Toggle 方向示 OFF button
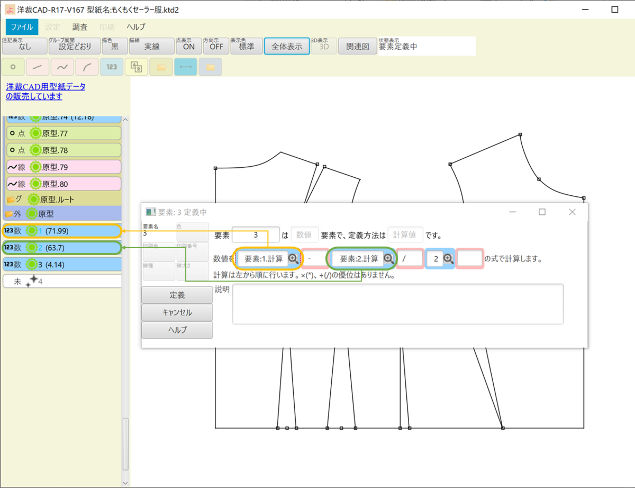 click(215, 46)
